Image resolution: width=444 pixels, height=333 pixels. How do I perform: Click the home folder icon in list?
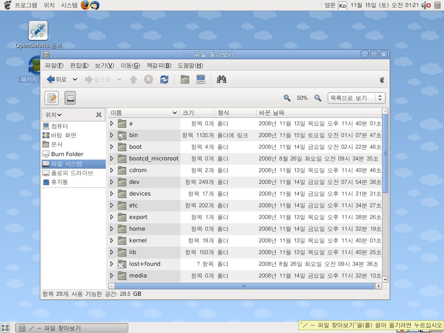point(122,229)
